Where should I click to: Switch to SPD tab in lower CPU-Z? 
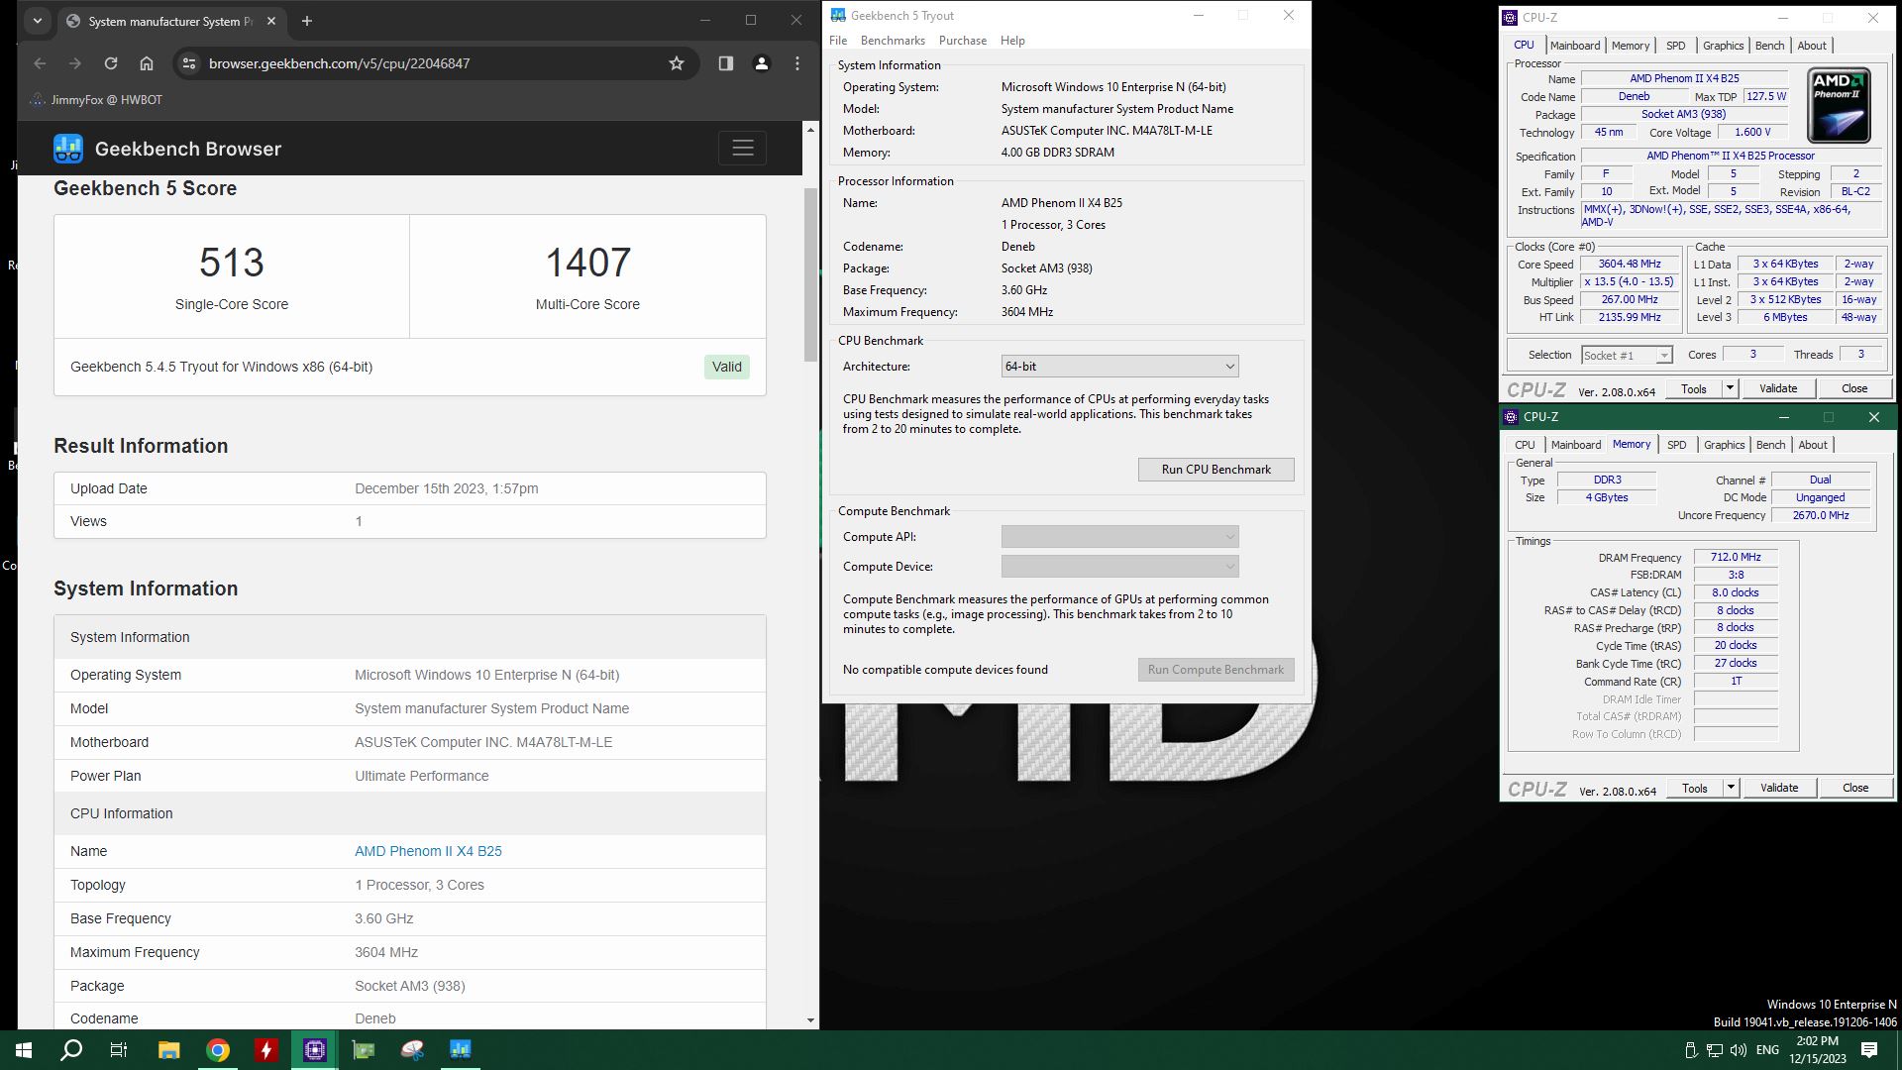[1676, 445]
